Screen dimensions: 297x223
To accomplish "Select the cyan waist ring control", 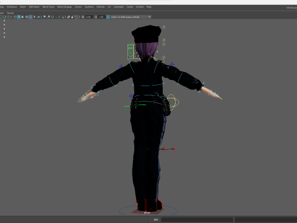I will point(149,97).
